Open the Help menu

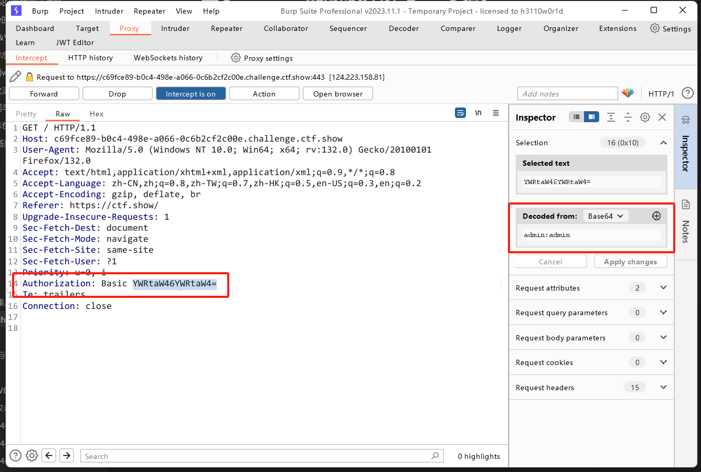[x=211, y=11]
